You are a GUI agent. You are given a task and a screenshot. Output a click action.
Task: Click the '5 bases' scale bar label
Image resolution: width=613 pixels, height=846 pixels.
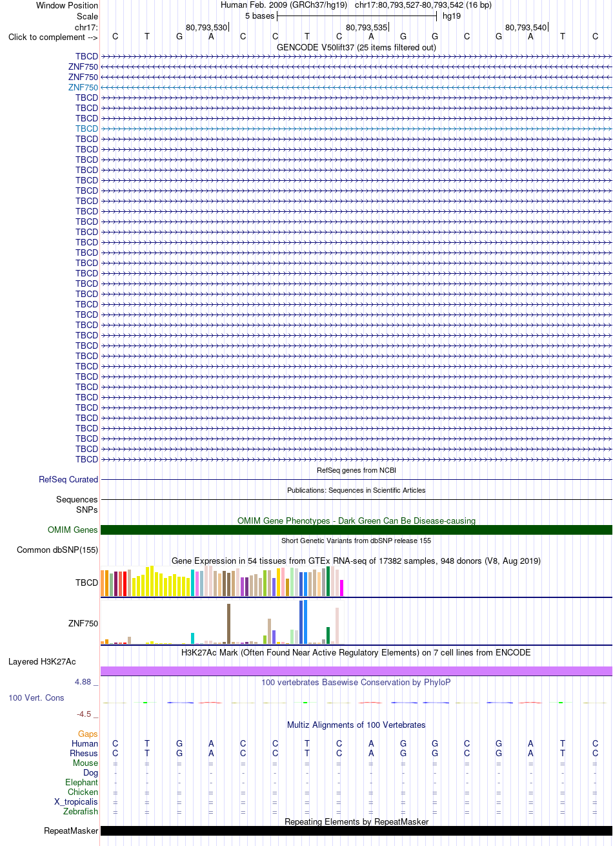(259, 16)
